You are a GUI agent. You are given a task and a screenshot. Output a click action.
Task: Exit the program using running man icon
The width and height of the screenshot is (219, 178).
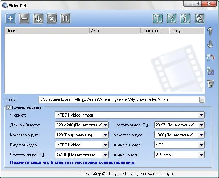point(199,18)
